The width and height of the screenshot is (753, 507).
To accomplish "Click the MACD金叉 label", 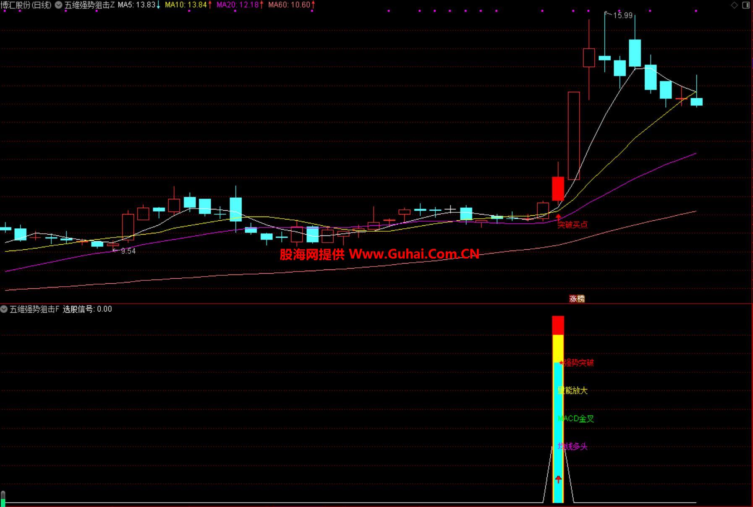I will pos(576,418).
